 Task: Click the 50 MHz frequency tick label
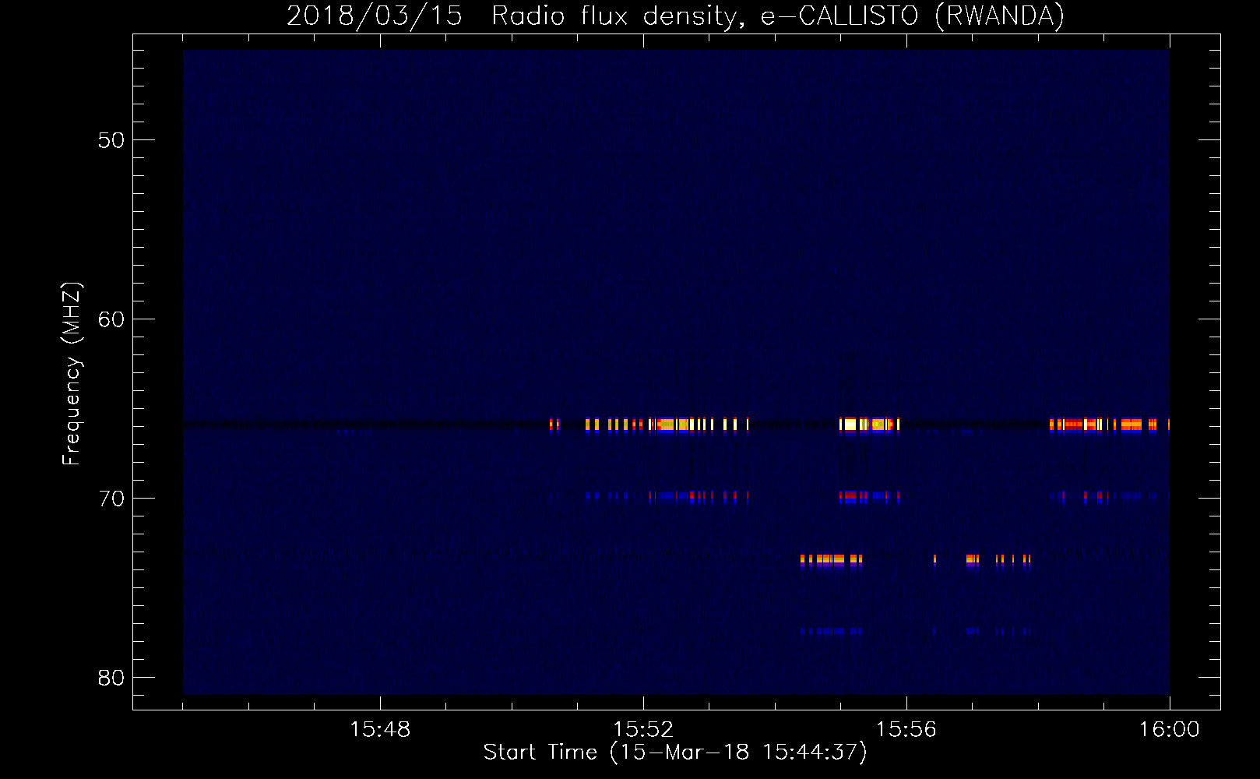[111, 140]
